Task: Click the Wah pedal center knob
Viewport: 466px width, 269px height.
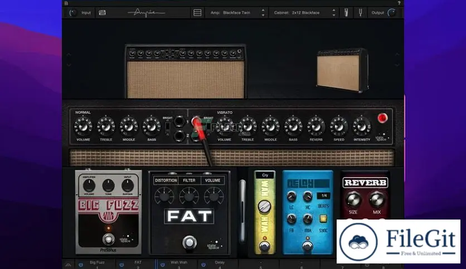Action: click(x=264, y=207)
